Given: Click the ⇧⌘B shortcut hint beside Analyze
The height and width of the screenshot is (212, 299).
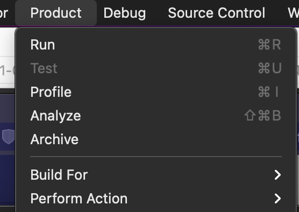Looking at the screenshot, I should click(262, 116).
